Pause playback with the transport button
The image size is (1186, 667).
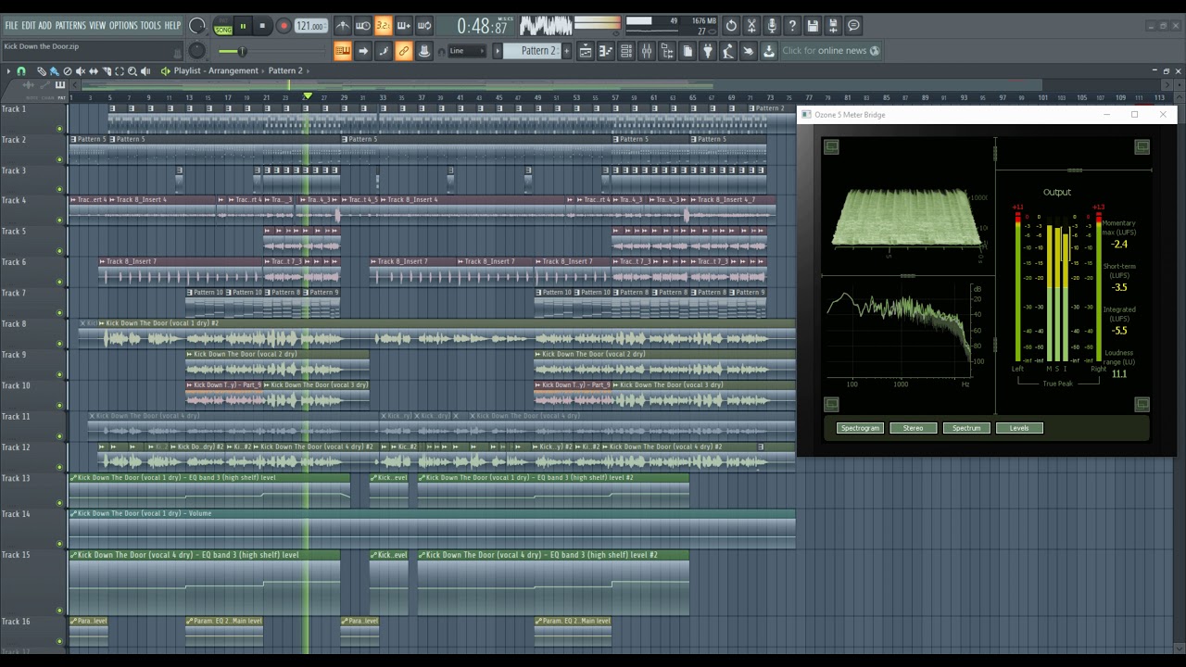(x=243, y=27)
